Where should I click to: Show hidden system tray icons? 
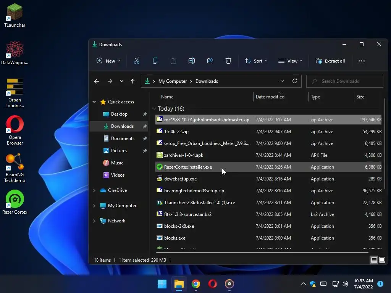[x=304, y=284]
